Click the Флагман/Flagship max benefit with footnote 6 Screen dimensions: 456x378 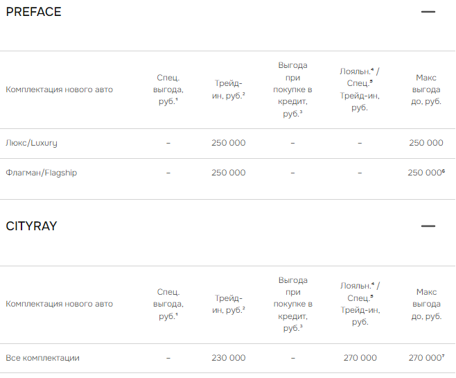click(426, 173)
